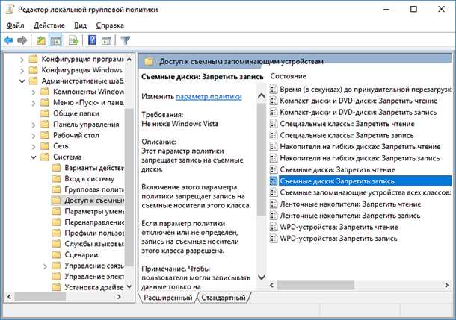Click icon of Ленточные накопители: Запретить запись
Viewport: 456px width, 320px height.
pyautogui.click(x=274, y=216)
